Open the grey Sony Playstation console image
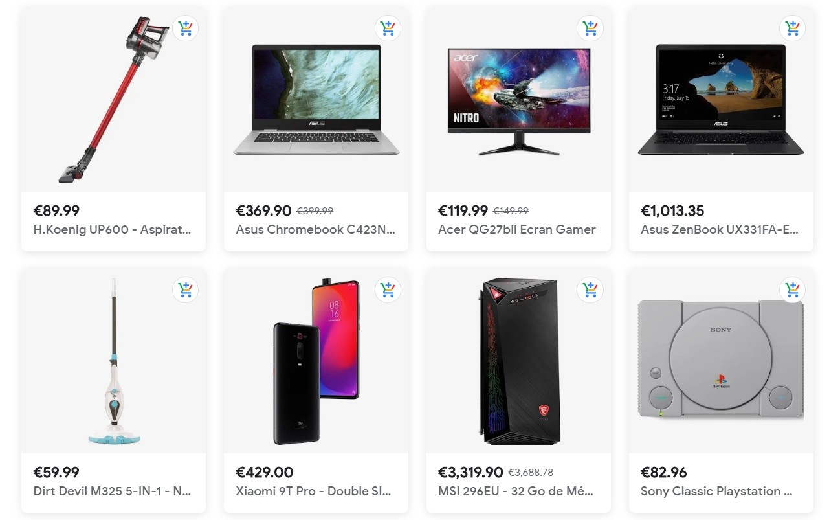The width and height of the screenshot is (829, 520). [721, 359]
